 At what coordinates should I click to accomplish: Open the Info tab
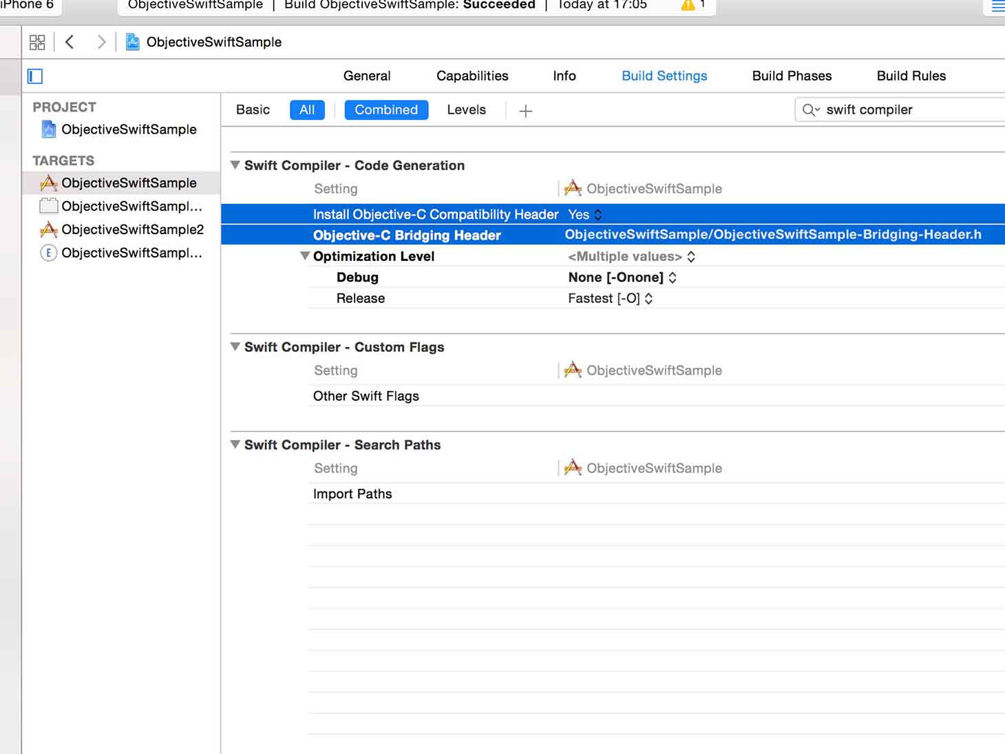[x=564, y=76]
